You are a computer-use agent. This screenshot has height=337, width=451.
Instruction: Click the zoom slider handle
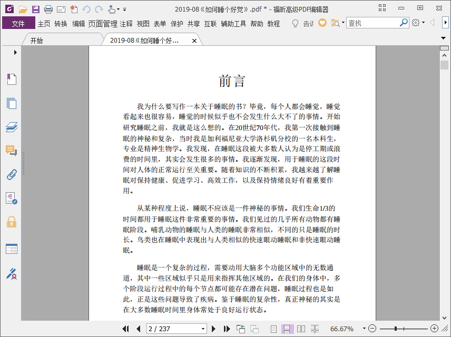[x=396, y=329]
